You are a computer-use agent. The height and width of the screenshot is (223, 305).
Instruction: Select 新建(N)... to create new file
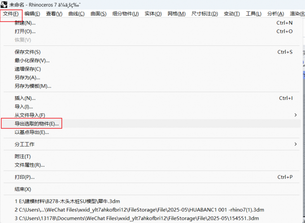(x=25, y=23)
